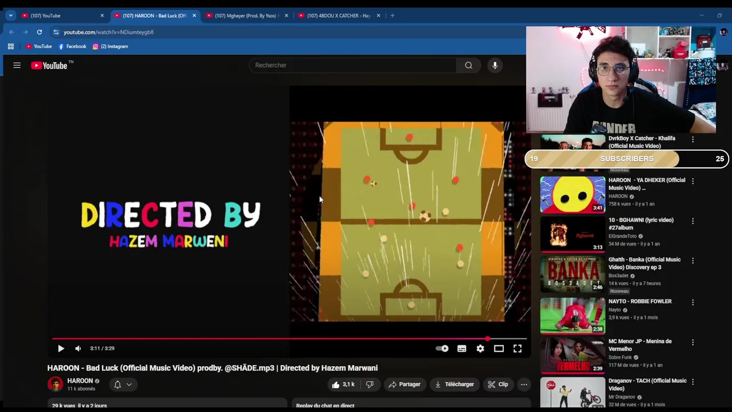
Task: Open DvrkBoy X Catcher - Khalifa video
Action: point(642,142)
